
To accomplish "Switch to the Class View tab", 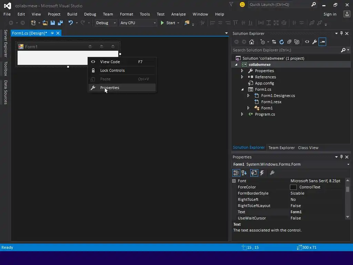I will point(308,148).
